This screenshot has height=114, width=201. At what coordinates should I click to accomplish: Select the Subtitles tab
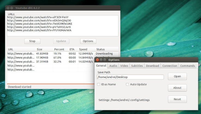point(137,66)
